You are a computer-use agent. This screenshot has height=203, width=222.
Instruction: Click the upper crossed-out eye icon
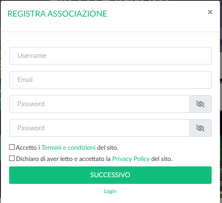click(x=200, y=104)
